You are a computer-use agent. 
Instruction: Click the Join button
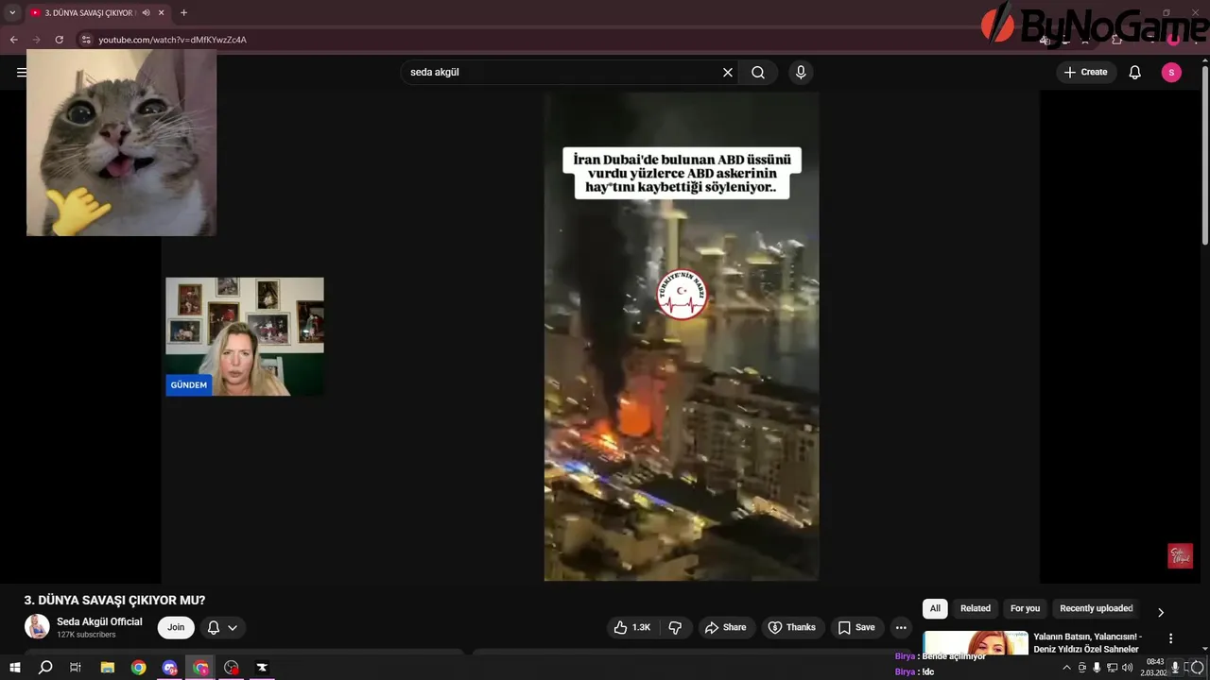coord(176,627)
